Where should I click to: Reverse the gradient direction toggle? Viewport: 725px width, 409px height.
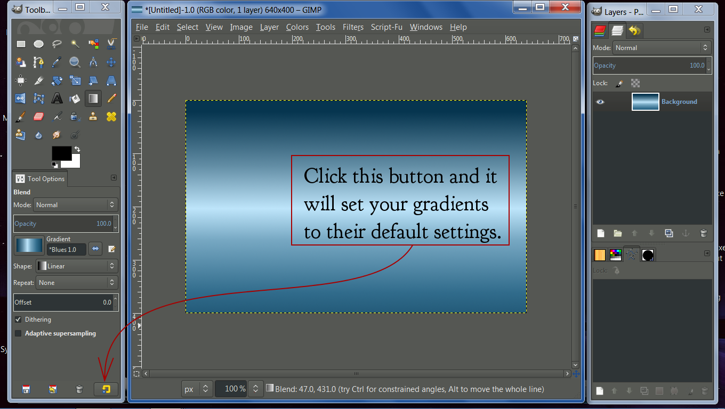(x=95, y=248)
